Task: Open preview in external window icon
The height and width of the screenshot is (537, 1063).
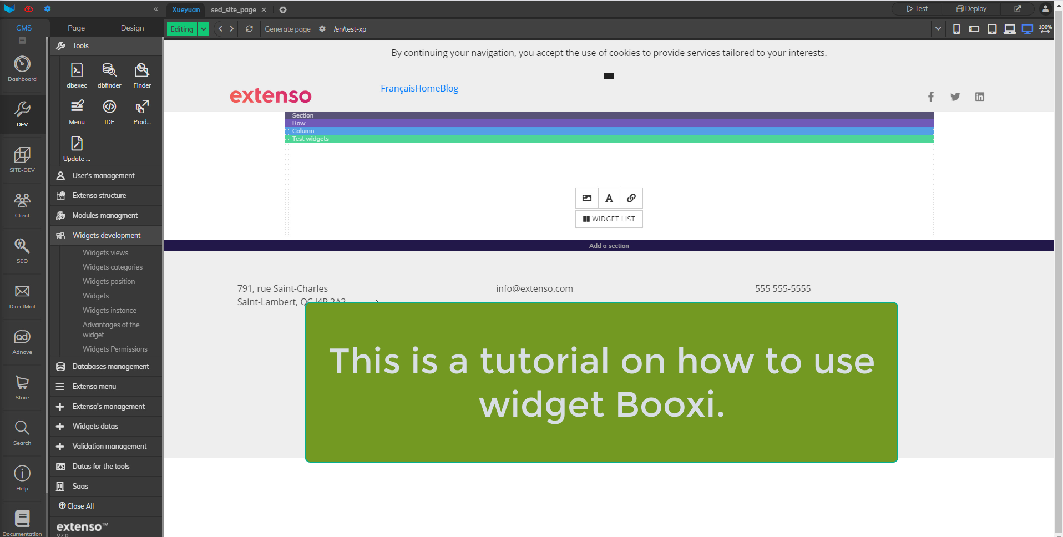Action: (x=1018, y=9)
